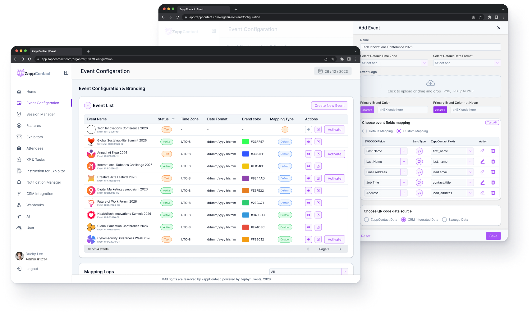This screenshot has height=314, width=532.
Task: Activate Tech Innovations Conference 2026
Action: (x=334, y=129)
